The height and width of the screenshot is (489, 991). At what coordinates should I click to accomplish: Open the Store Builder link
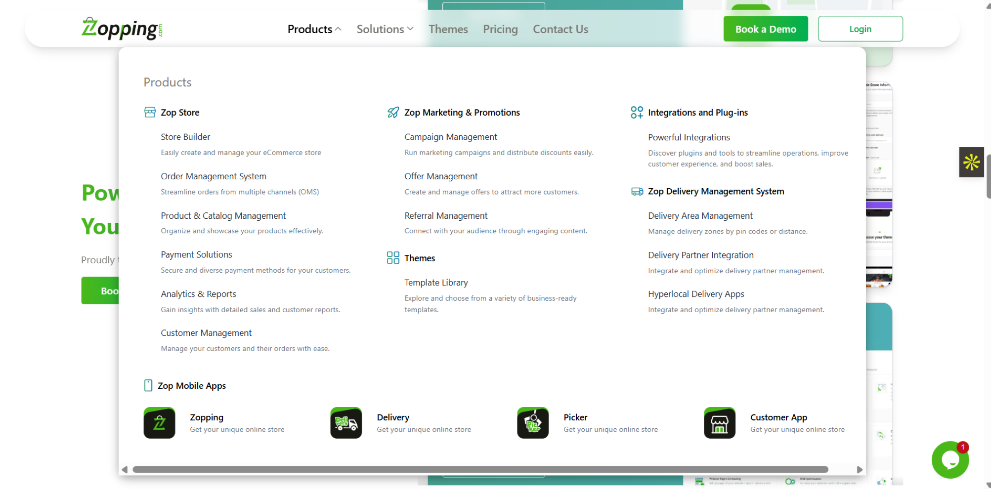185,137
